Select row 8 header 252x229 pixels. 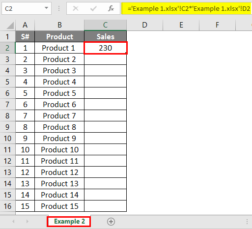(x=7, y=115)
